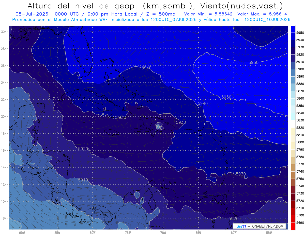Click the 5860 value on the color scale
The height and width of the screenshot is (236, 305).
(300, 99)
